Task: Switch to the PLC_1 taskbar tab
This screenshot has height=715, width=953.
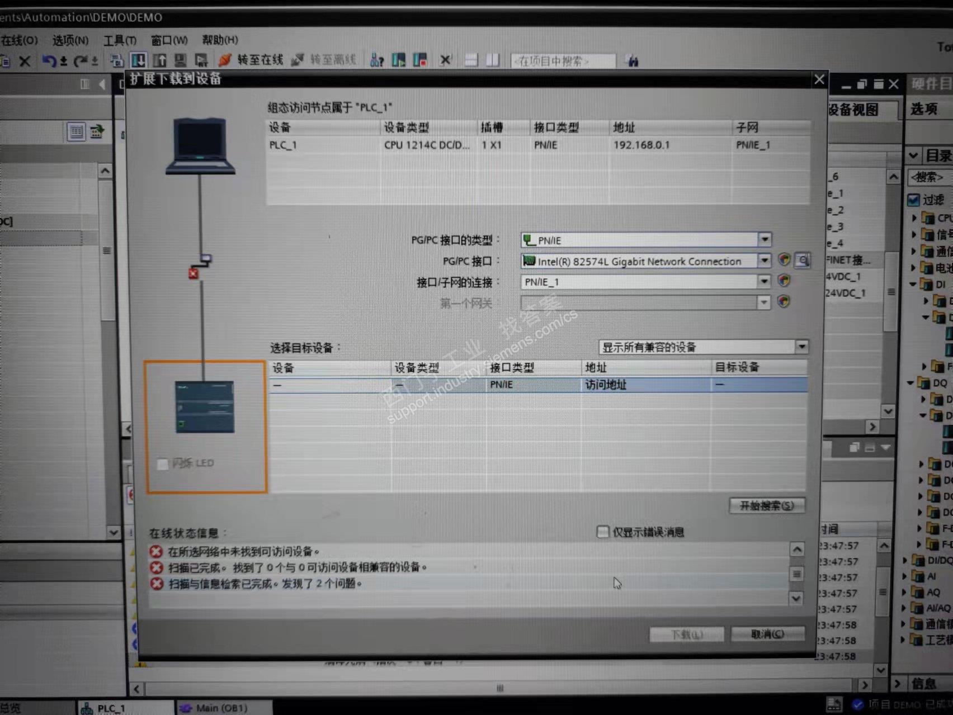Action: (125, 708)
